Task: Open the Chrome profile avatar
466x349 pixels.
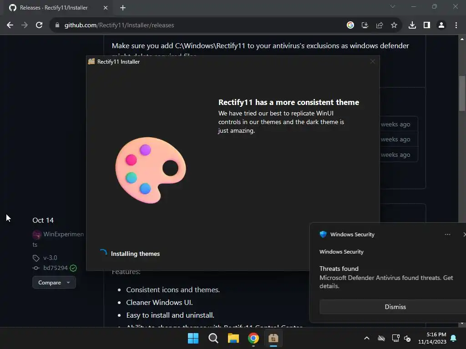Action: tap(441, 25)
